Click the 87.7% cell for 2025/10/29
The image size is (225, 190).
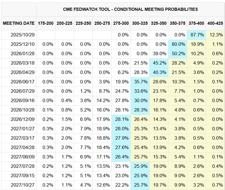pos(197,35)
